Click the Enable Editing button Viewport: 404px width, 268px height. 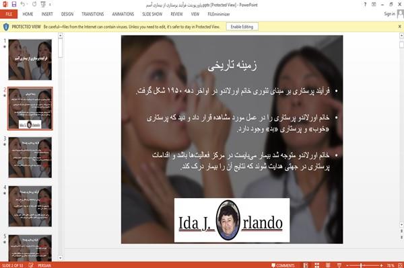pos(242,27)
